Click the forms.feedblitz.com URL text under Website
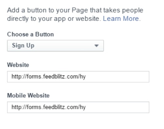Viewport: 164px width, 129px height. [49, 77]
